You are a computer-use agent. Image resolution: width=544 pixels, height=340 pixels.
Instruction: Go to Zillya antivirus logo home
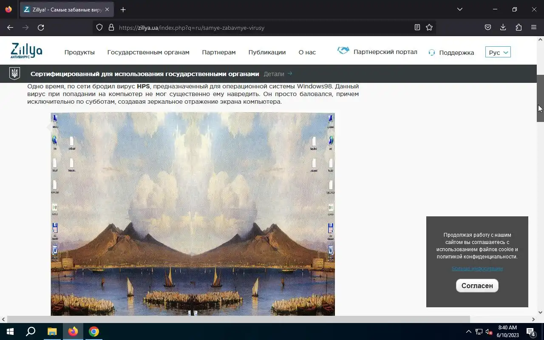point(26,51)
